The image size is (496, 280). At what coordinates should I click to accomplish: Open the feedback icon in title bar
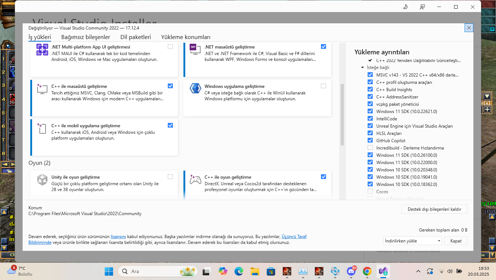click(422, 7)
